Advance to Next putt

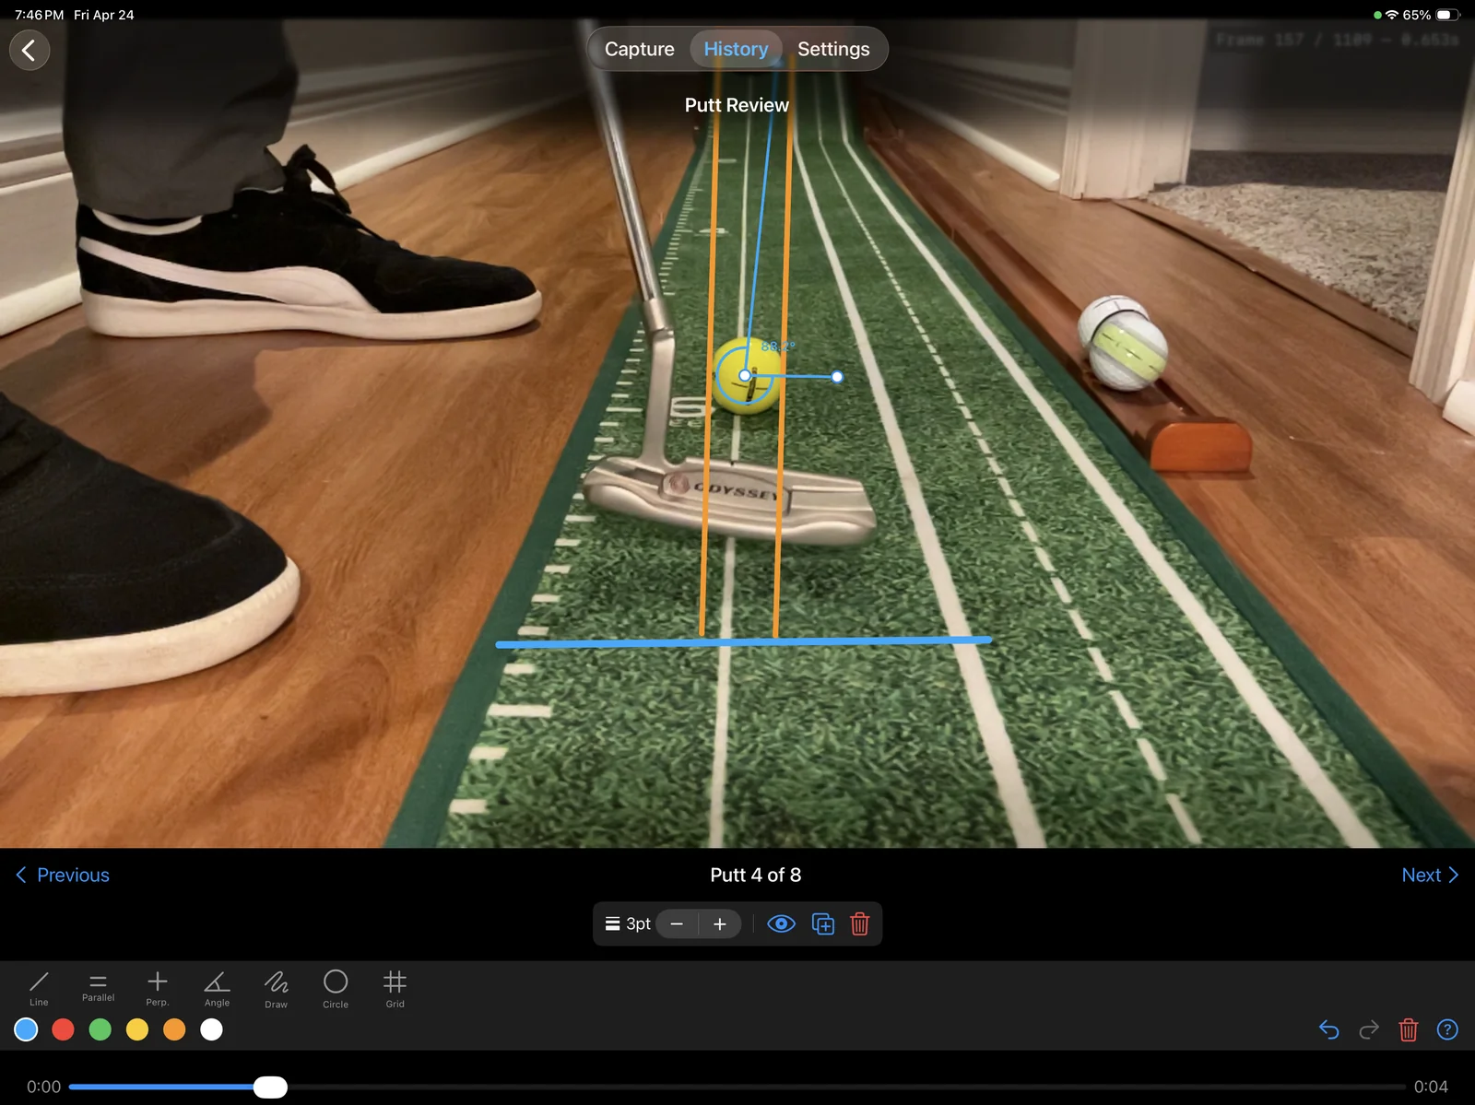1429,875
